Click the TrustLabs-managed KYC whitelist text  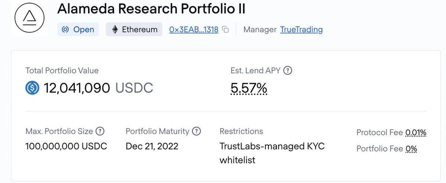click(272, 153)
